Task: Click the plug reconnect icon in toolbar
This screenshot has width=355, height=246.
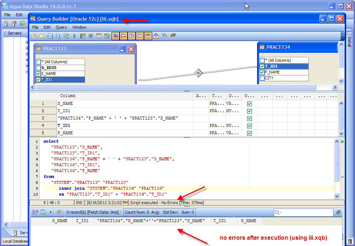Action: (173, 36)
